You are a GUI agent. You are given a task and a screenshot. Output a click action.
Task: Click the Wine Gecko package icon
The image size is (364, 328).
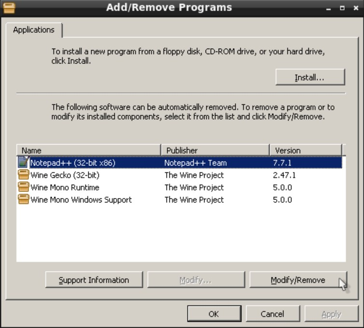(24, 175)
